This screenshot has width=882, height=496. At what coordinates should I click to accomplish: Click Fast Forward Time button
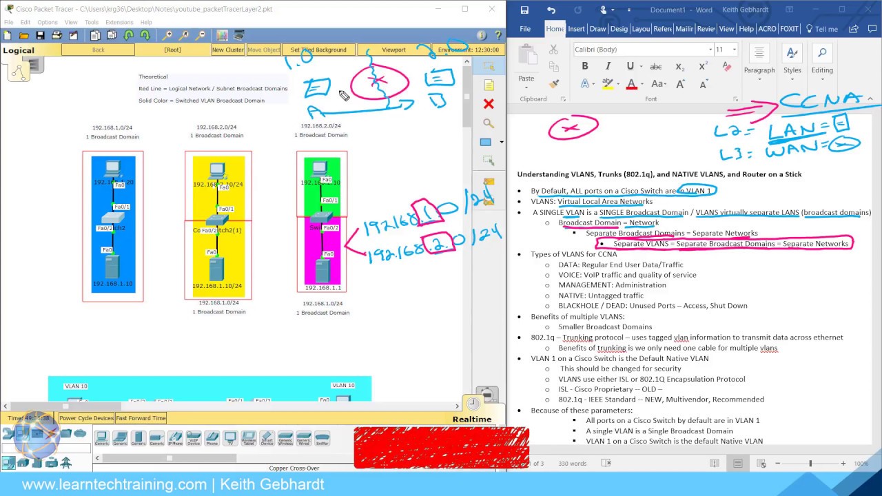(141, 418)
